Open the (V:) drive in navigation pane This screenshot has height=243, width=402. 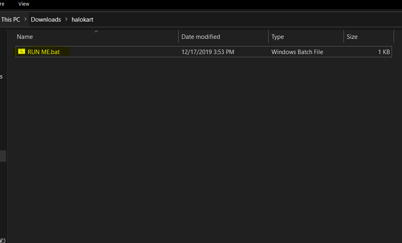[2, 240]
